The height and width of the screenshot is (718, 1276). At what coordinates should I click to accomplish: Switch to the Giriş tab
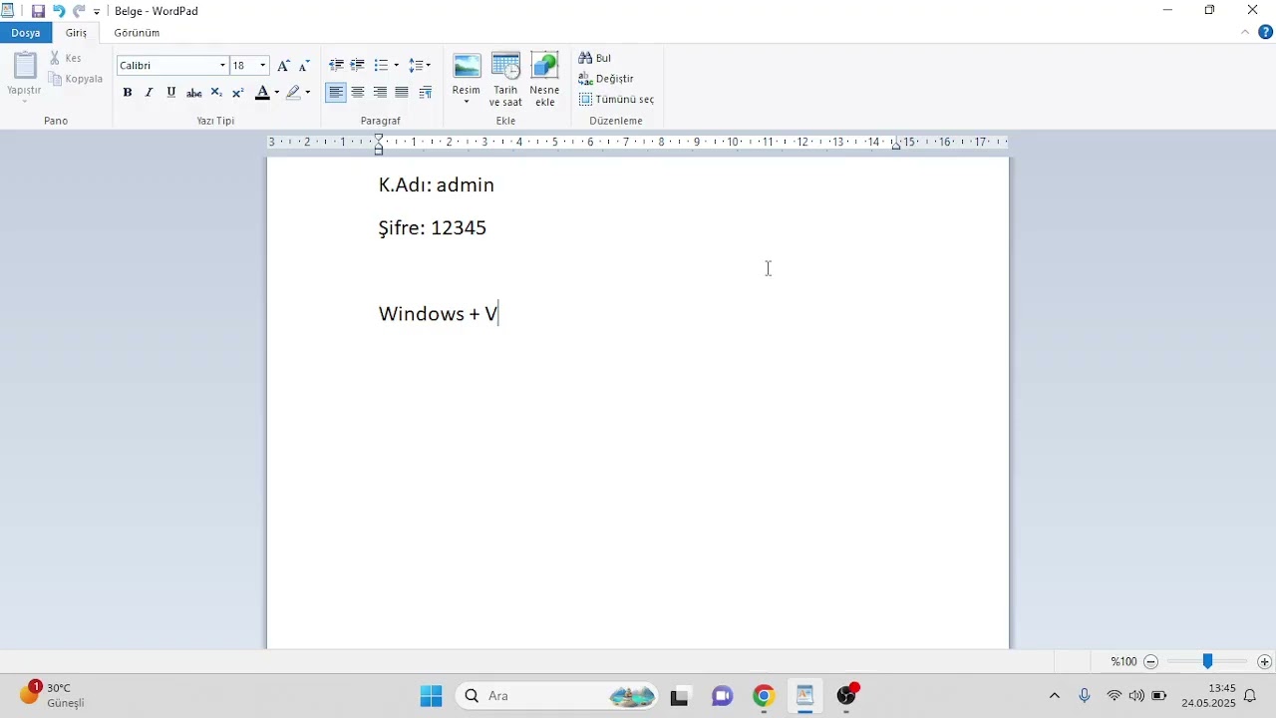(x=77, y=33)
